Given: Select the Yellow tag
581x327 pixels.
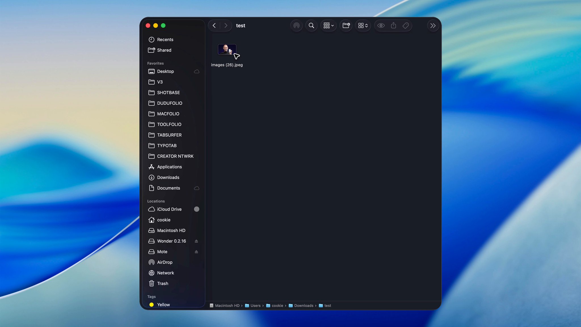Looking at the screenshot, I should click(x=174, y=305).
